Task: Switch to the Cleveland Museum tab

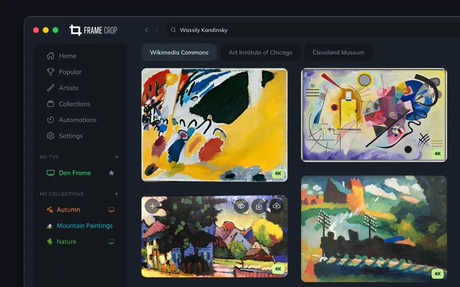Action: click(x=339, y=53)
